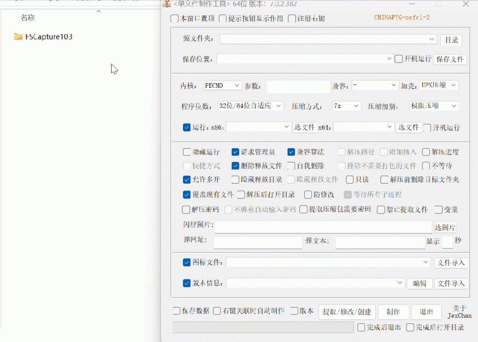Image resolution: width=478 pixels, height=342 pixels.
Task: Enable the 解压密码 checkbox
Action: [x=186, y=210]
